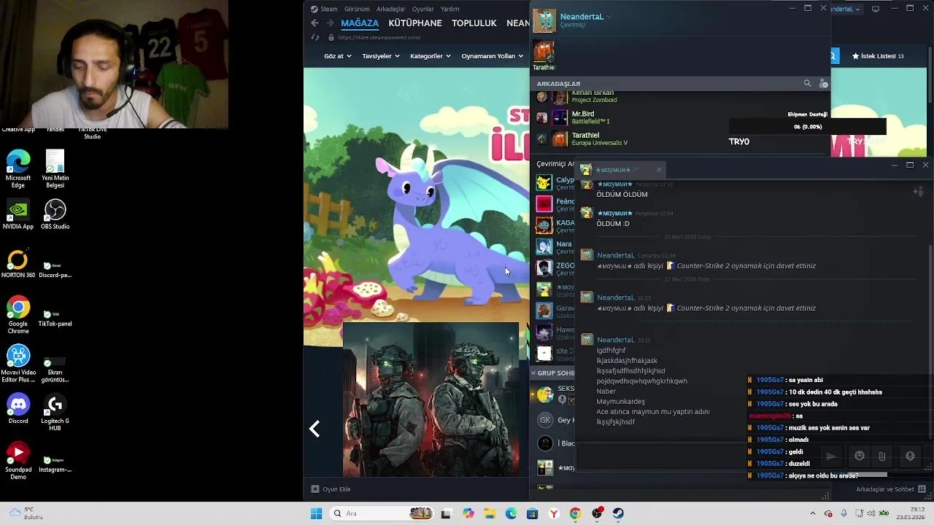Open the Arkadaşlar menu
The height and width of the screenshot is (525, 934).
(390, 9)
